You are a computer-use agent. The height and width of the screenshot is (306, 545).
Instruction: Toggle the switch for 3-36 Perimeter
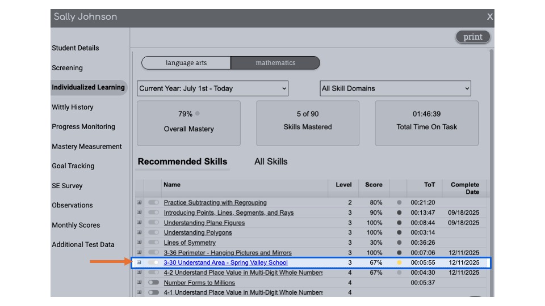pyautogui.click(x=153, y=252)
